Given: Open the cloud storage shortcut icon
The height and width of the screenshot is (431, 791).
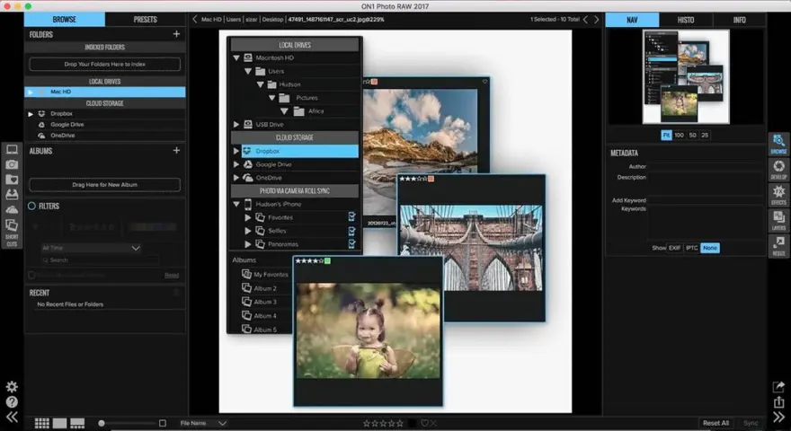Looking at the screenshot, I should pos(12,209).
